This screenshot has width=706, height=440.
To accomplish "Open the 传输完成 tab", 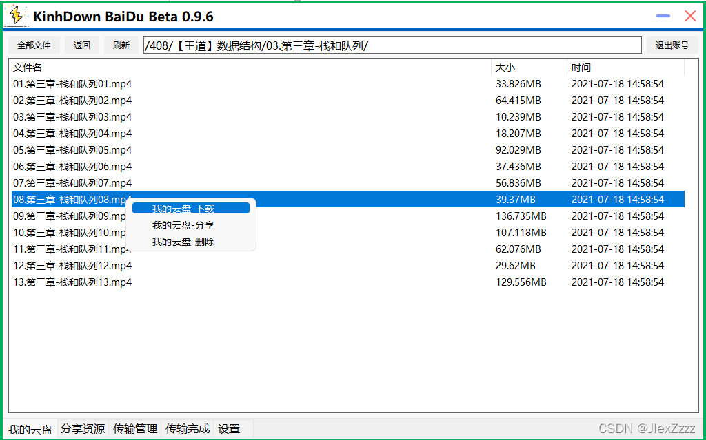I will [188, 429].
